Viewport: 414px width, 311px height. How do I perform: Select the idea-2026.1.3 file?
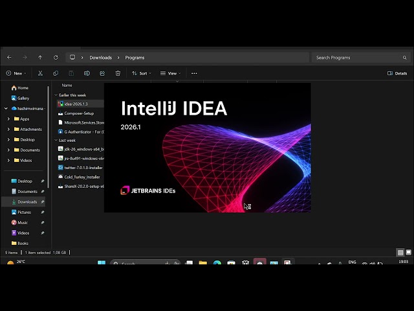pos(80,104)
